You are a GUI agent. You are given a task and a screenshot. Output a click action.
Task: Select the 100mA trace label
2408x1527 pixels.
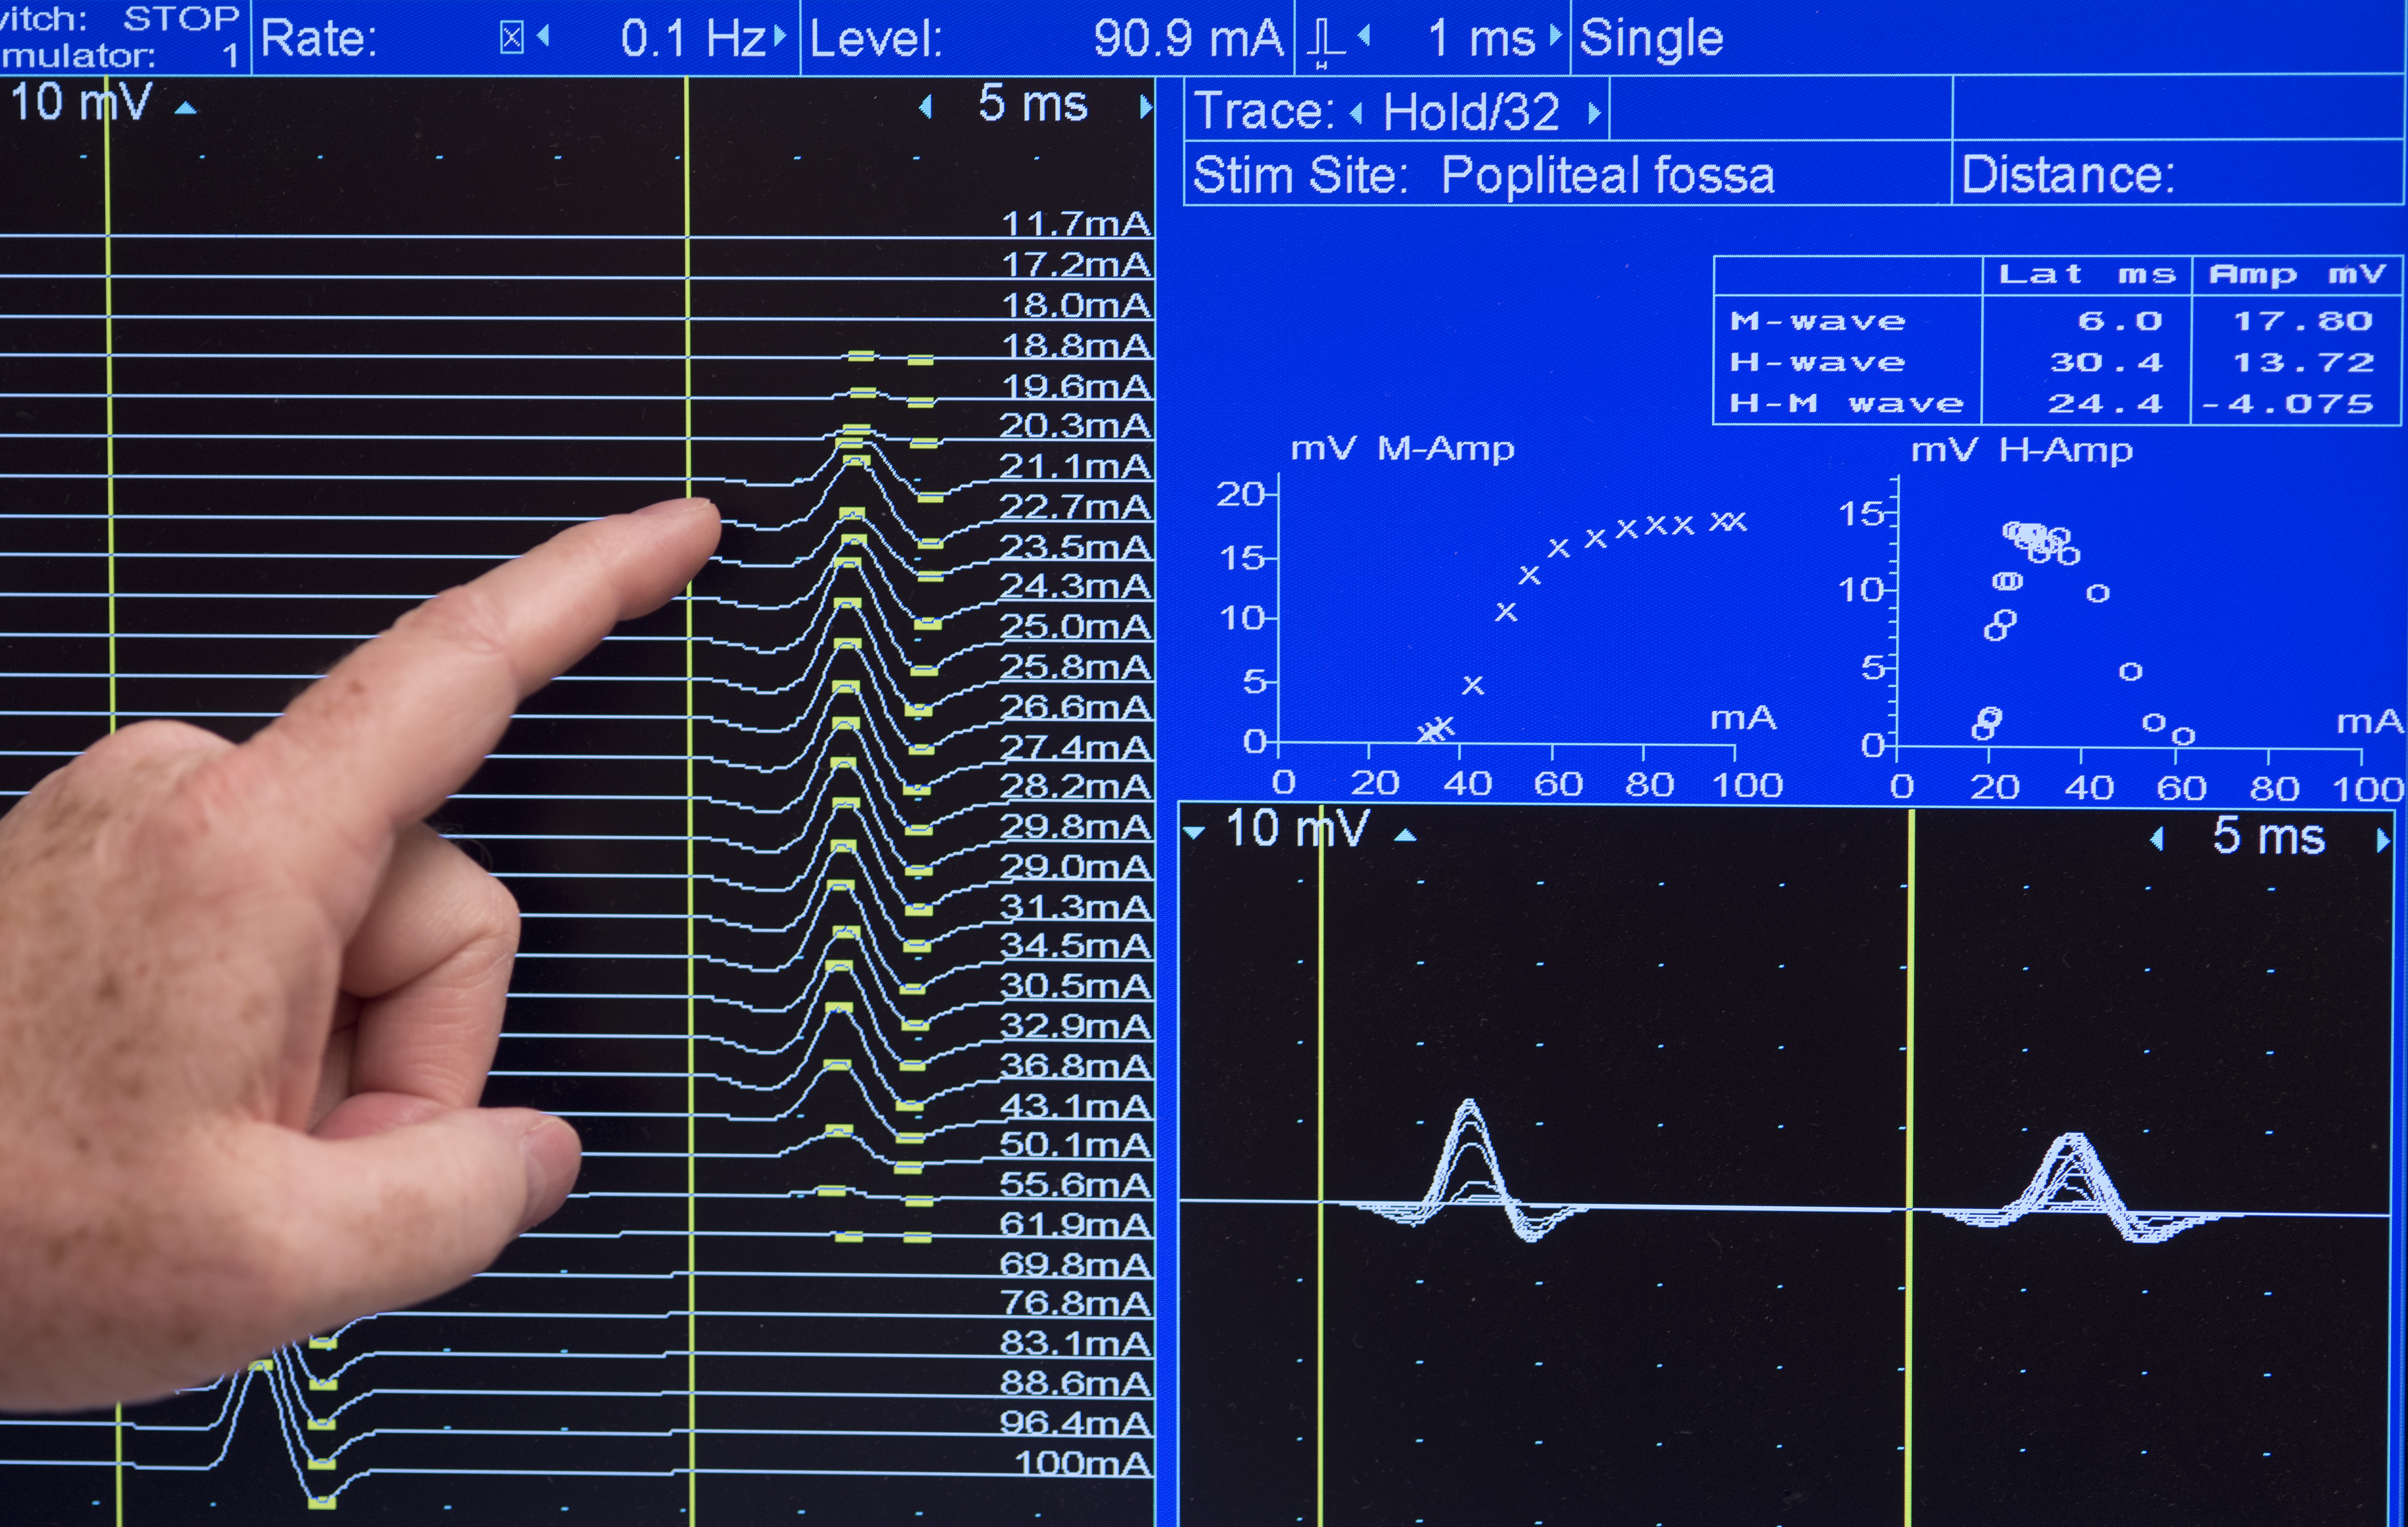click(x=1083, y=1464)
